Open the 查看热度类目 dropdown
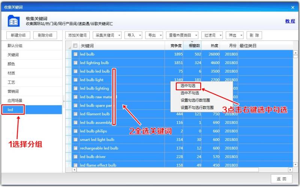Image resolution: width=300 pixels, height=187 pixels. click(x=182, y=35)
